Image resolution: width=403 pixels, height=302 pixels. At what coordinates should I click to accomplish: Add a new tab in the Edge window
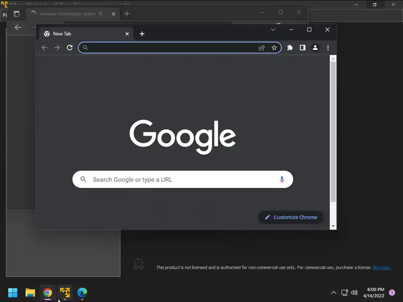coord(127,14)
